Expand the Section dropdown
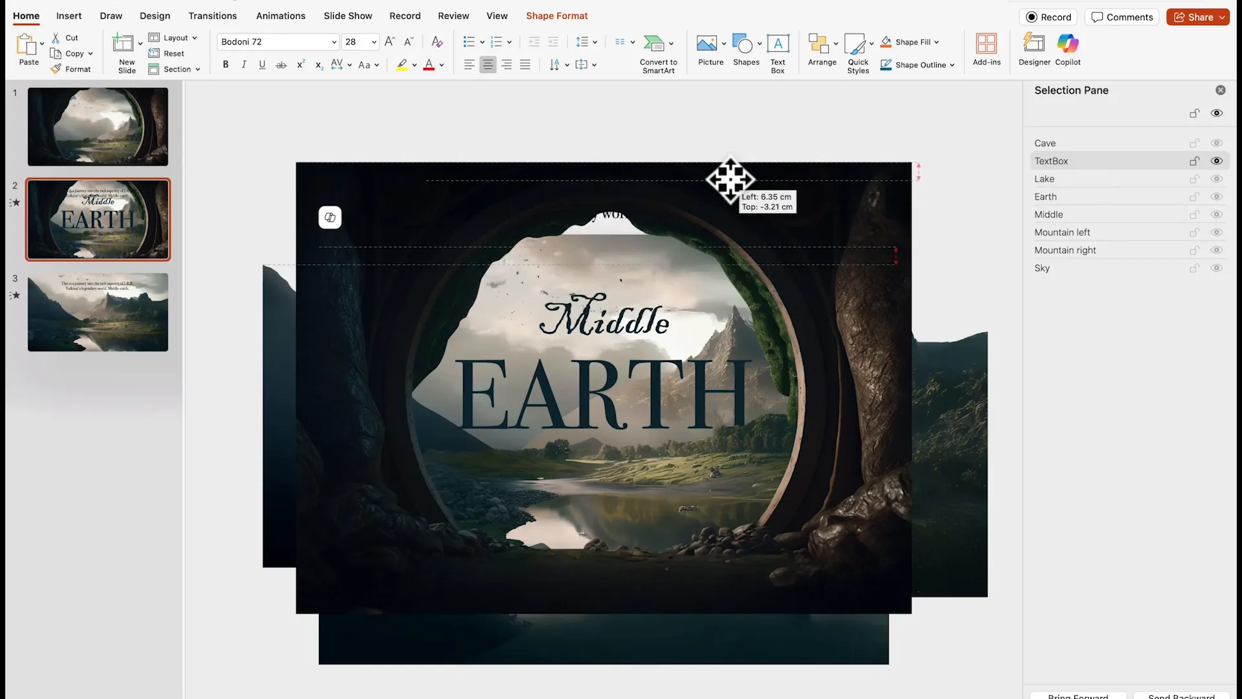 click(197, 69)
